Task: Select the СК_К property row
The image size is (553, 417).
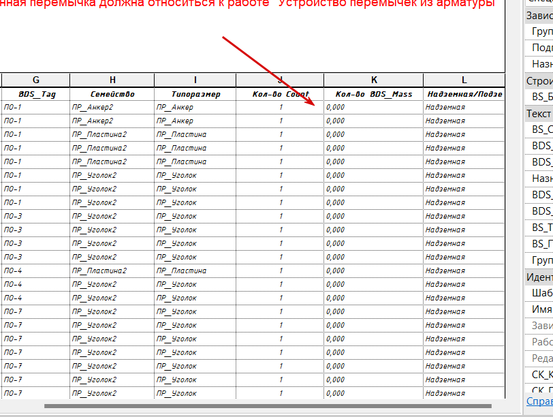Action: (x=539, y=375)
